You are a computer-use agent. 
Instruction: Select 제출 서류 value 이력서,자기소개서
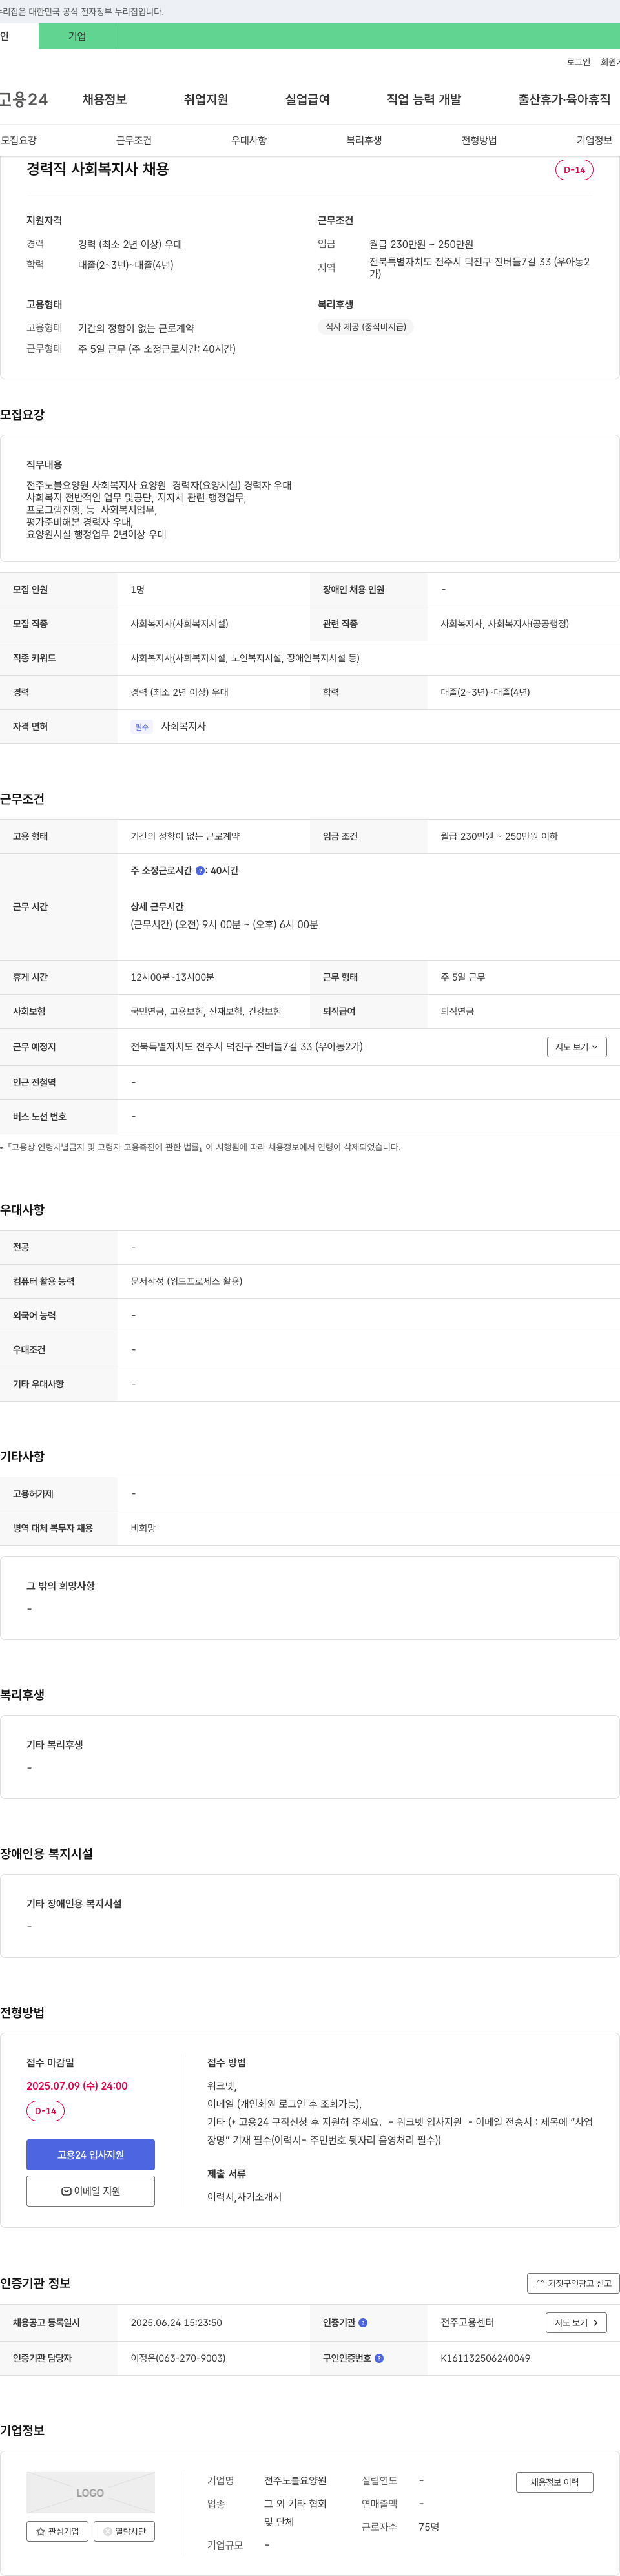[x=244, y=2197]
